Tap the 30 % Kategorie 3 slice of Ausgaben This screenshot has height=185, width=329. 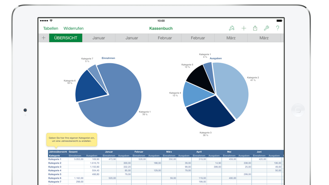(x=210, y=112)
